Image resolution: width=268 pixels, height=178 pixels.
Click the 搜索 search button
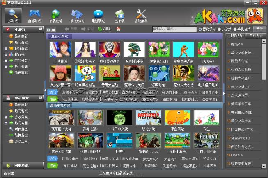259,29
